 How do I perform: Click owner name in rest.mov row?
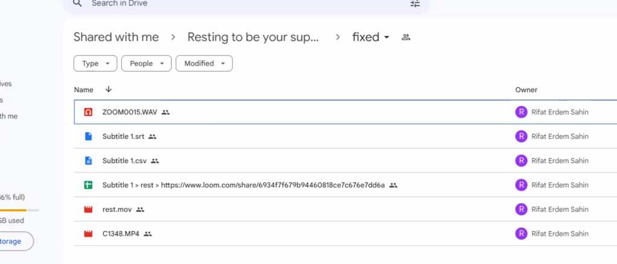(560, 209)
